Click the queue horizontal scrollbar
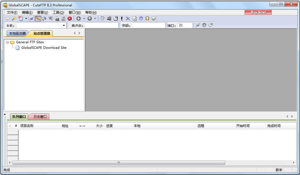This screenshot has height=175, width=300. 119,163
